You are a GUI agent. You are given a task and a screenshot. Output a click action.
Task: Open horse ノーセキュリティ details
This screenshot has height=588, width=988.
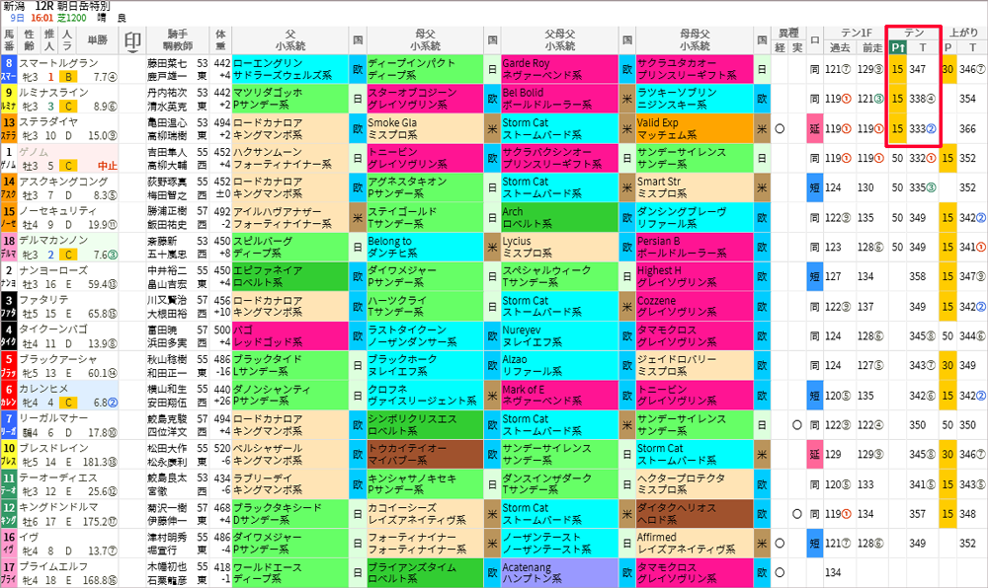point(58,211)
